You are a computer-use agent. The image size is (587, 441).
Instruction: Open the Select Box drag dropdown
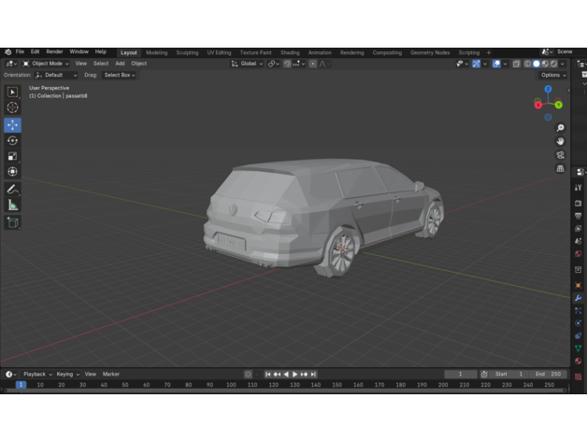pyautogui.click(x=119, y=75)
